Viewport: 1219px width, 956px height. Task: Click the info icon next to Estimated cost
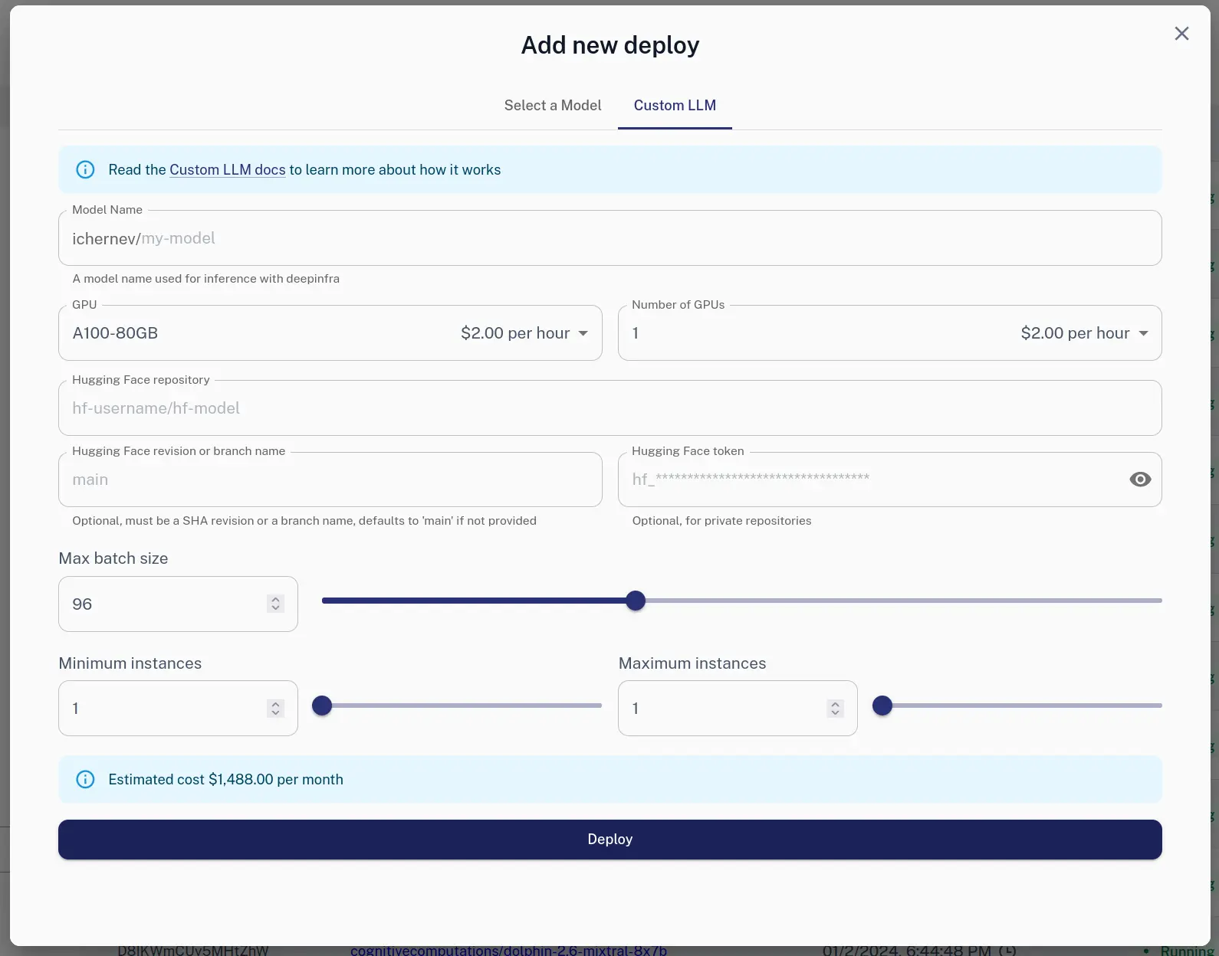pyautogui.click(x=85, y=780)
